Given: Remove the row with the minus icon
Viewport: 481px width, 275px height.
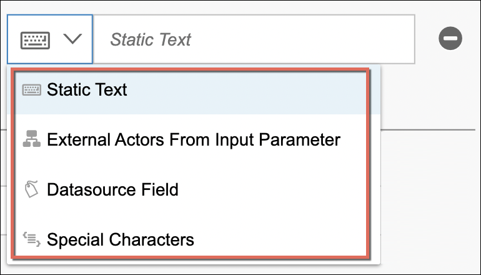Looking at the screenshot, I should (x=450, y=39).
